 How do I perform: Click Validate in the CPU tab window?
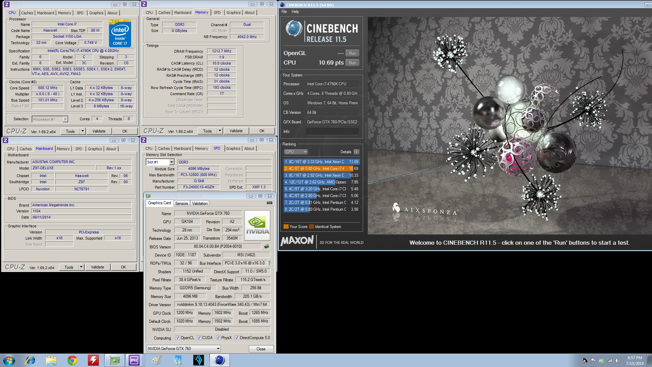coord(99,131)
